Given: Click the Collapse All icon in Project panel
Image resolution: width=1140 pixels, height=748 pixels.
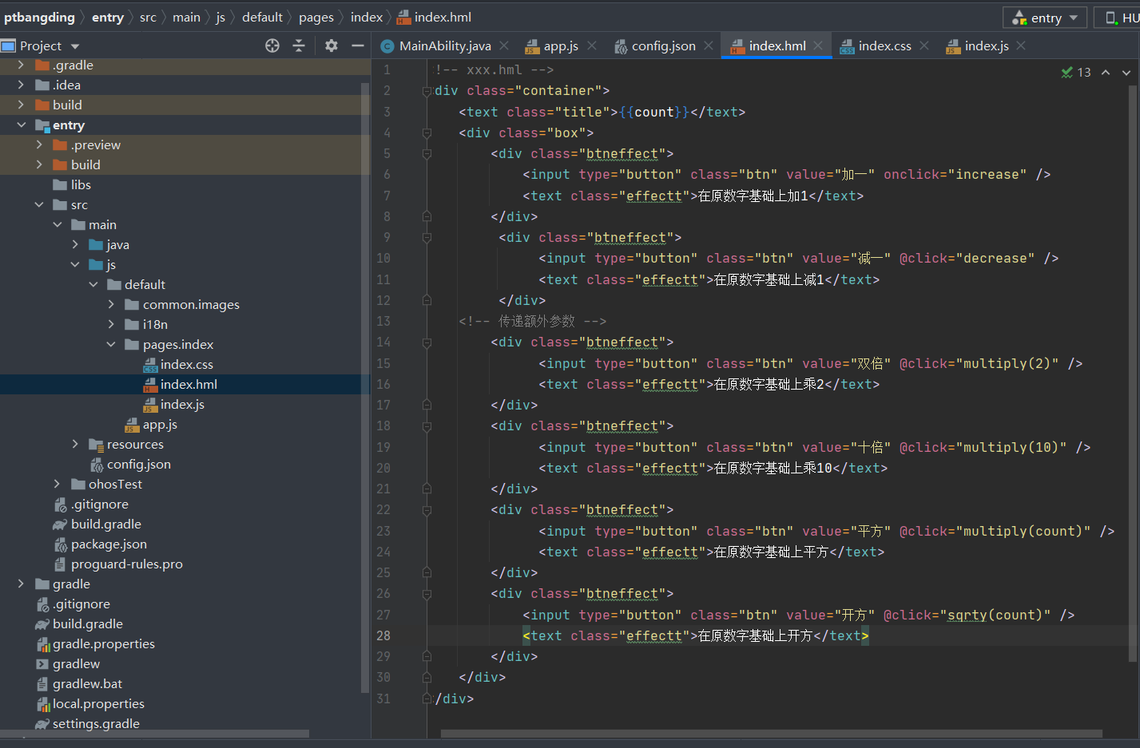Looking at the screenshot, I should [299, 46].
